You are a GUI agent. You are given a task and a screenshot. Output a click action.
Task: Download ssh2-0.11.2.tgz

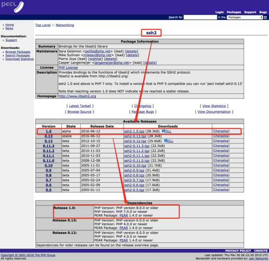click(137, 151)
